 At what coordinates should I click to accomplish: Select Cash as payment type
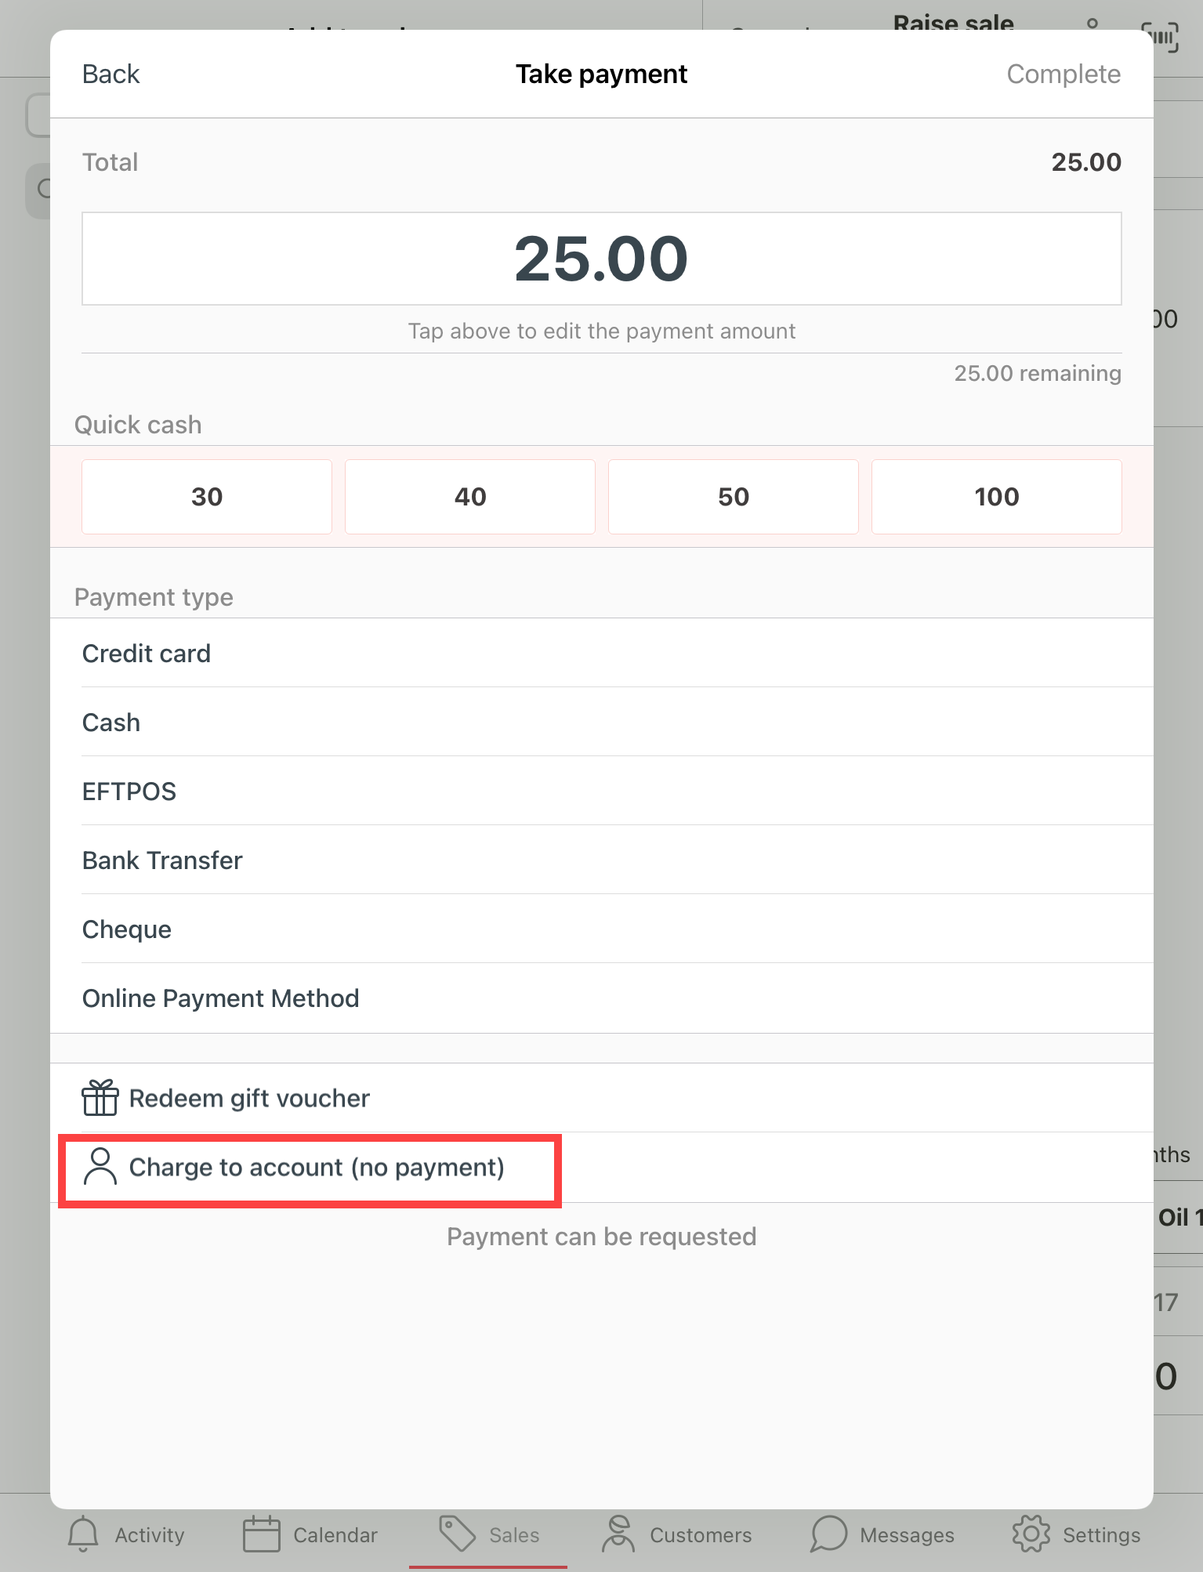pos(111,723)
